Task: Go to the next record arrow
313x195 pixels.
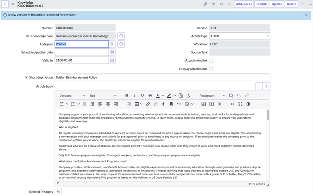Action: click(311, 4)
